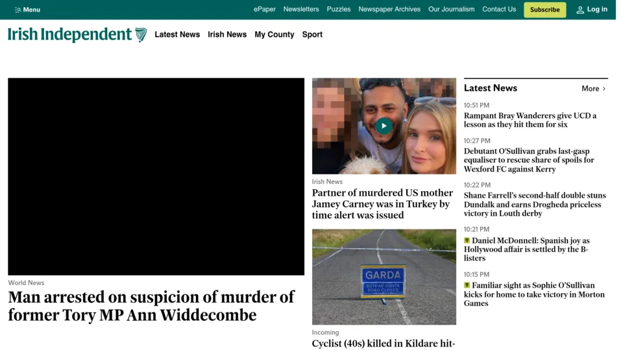Click the 10:51 PM timestamp

coord(476,106)
